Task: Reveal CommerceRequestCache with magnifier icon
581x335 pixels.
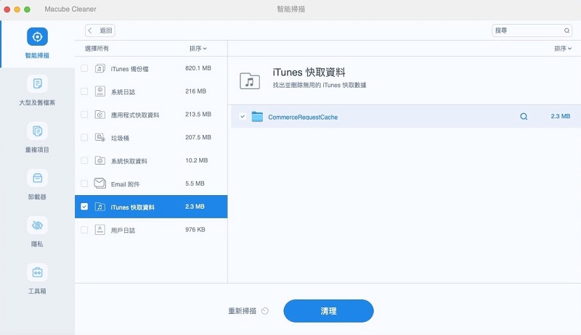Action: pyautogui.click(x=524, y=117)
